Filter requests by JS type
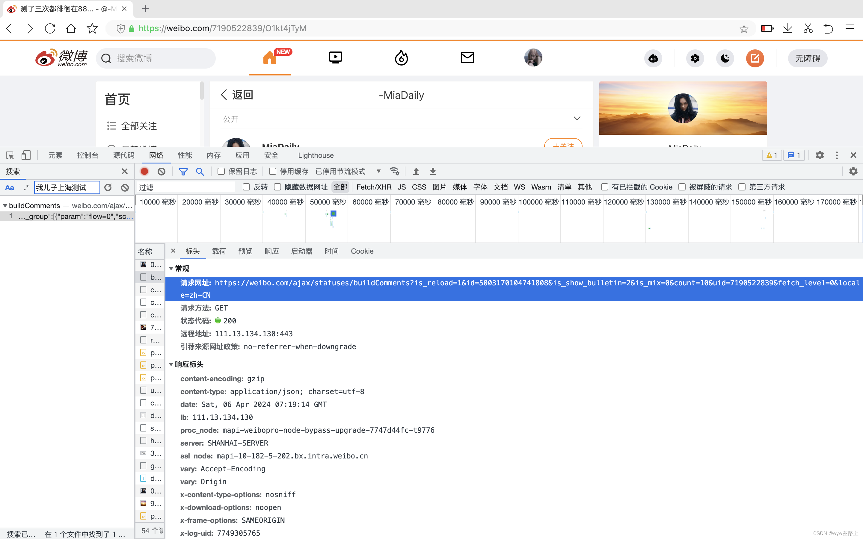The width and height of the screenshot is (863, 539). (402, 187)
